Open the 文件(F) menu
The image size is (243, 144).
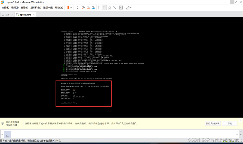(5, 8)
